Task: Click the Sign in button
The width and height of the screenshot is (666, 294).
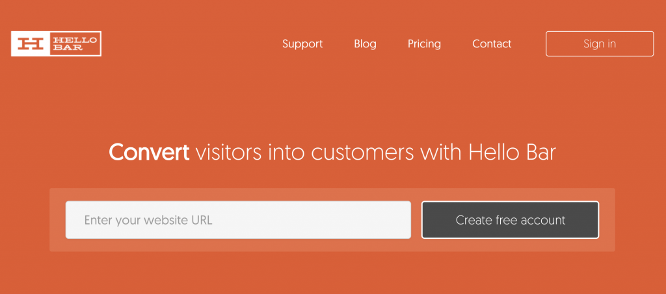Action: point(599,43)
